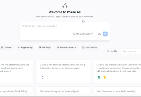This screenshot has height=97, width=141.
Task: Click the 'Welcome to Pokee AI!' heading
Action: coord(65,12)
